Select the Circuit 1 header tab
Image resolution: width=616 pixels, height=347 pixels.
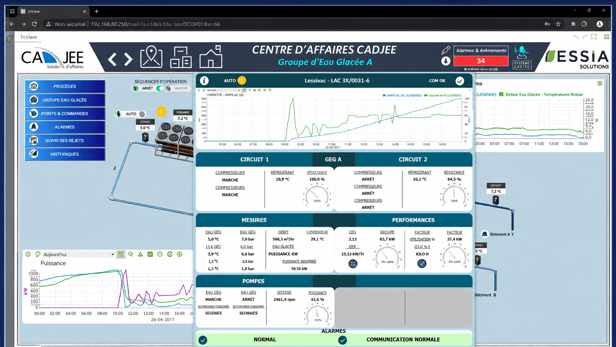(254, 159)
